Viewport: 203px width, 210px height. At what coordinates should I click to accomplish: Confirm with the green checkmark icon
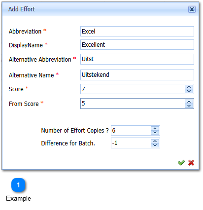tap(181, 163)
